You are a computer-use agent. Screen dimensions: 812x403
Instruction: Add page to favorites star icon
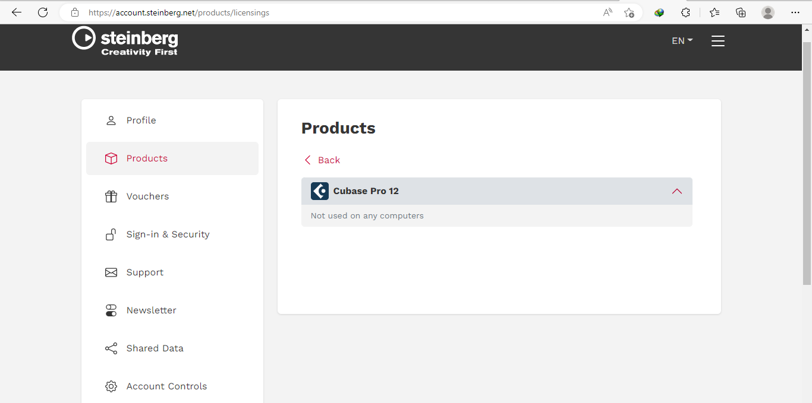(x=629, y=12)
